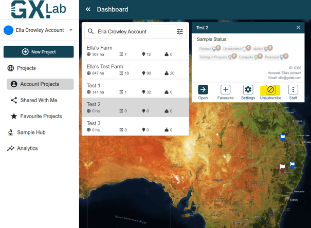Add Test 2 to favourites
The image size is (311, 228).
[x=225, y=90]
